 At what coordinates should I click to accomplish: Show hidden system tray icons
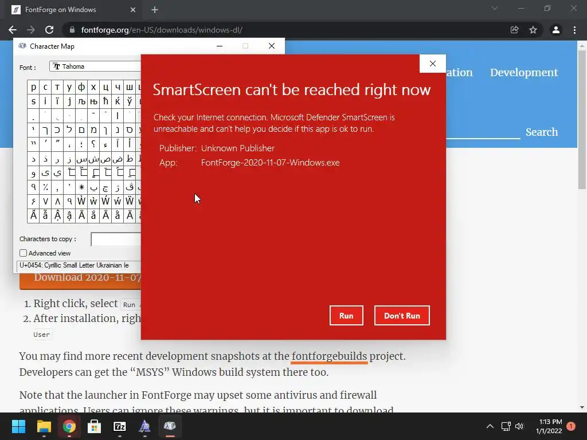(490, 426)
